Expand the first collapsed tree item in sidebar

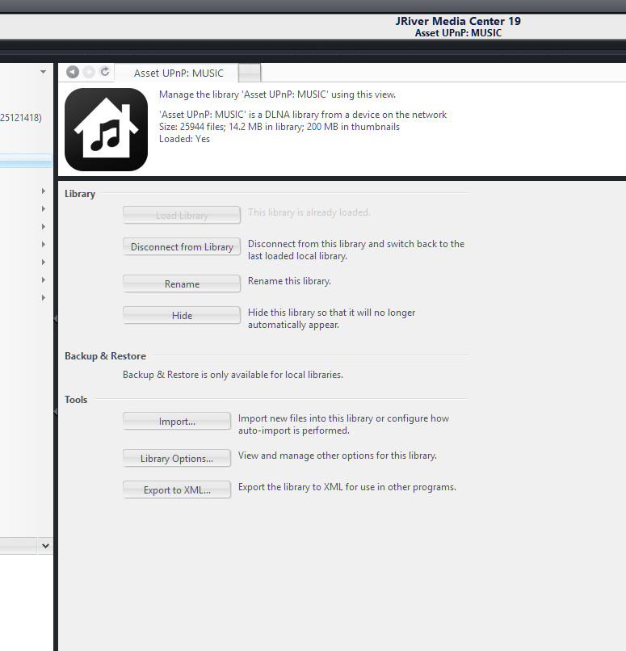[x=43, y=191]
